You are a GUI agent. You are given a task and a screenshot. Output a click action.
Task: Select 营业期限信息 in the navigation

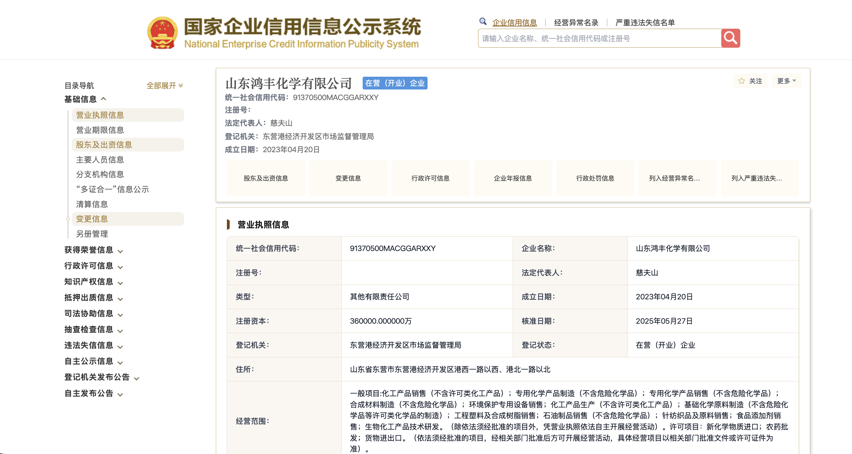pyautogui.click(x=100, y=130)
